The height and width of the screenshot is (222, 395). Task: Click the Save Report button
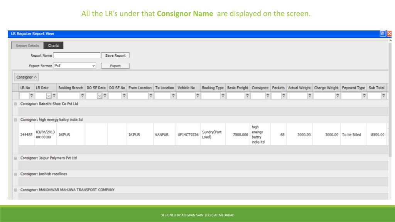(115, 55)
